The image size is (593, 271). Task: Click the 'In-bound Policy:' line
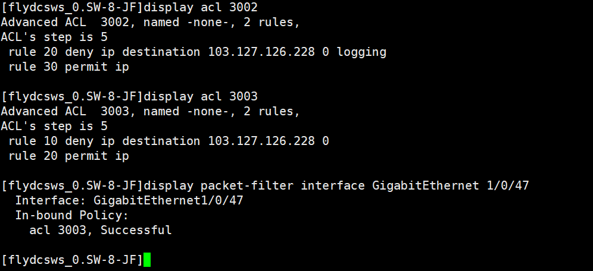pyautogui.click(x=72, y=216)
